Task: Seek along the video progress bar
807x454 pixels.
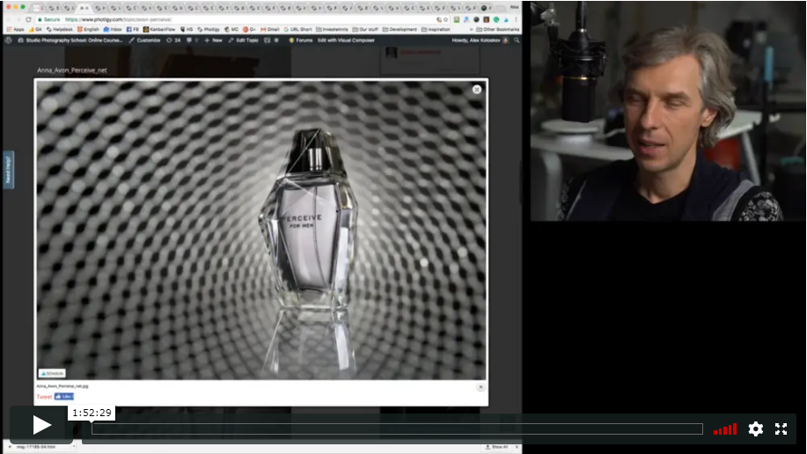Action: [x=397, y=428]
